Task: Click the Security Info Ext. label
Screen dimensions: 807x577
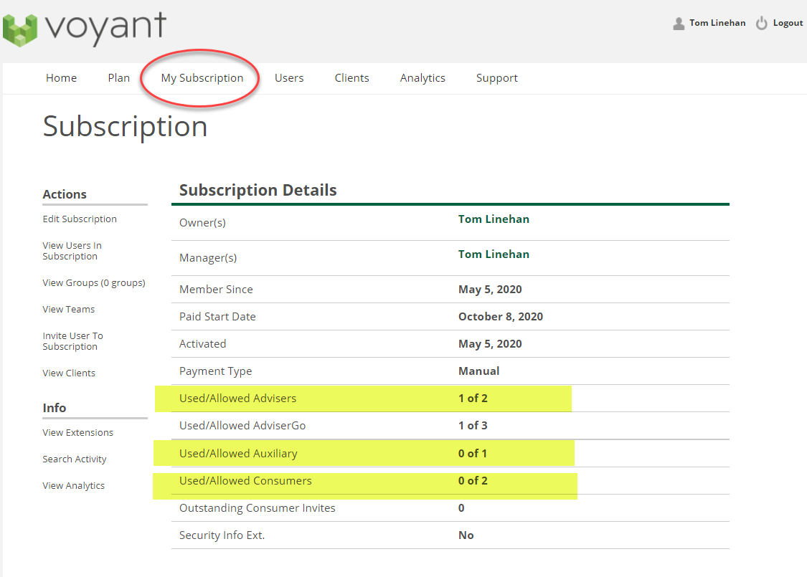Action: pos(222,535)
